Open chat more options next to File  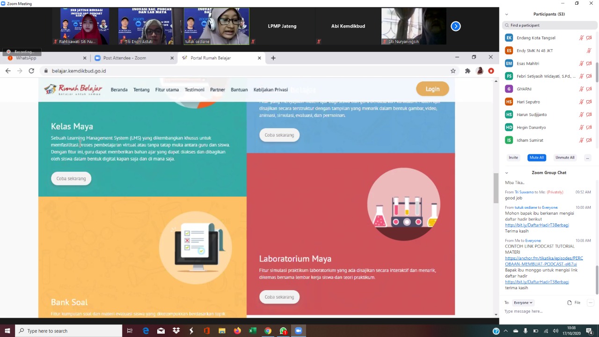coord(591,303)
